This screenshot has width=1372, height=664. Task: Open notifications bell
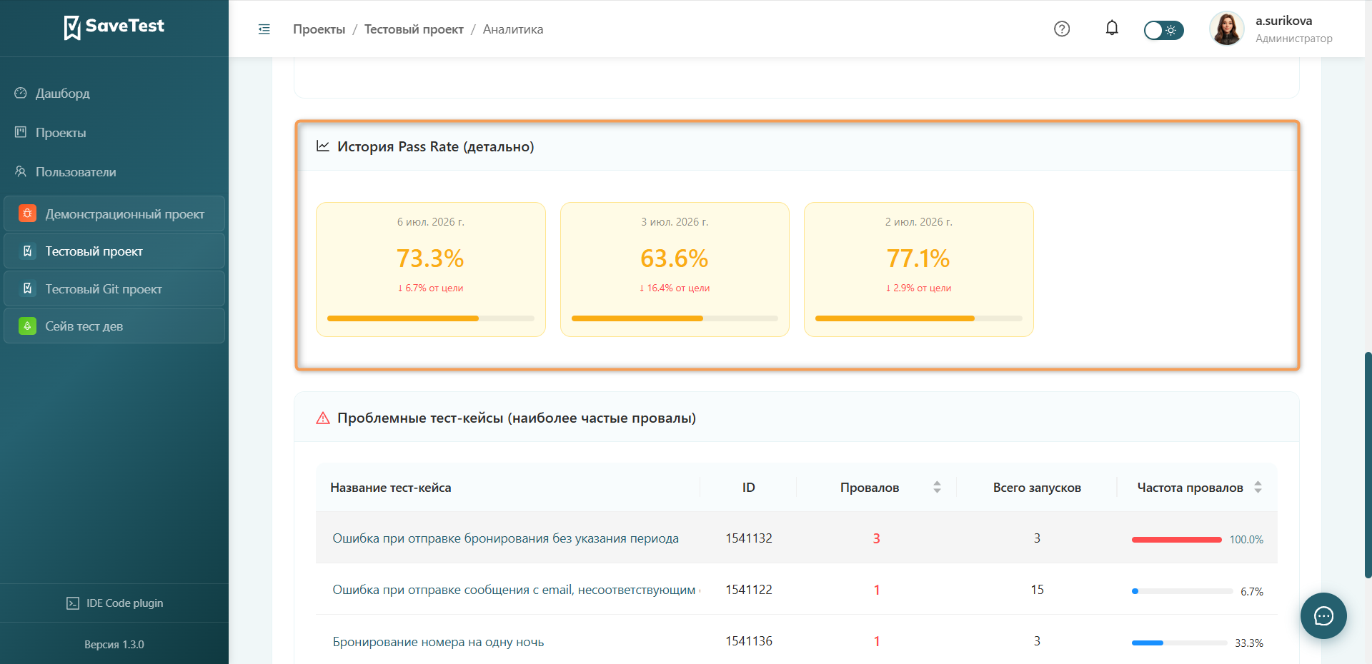(1112, 29)
